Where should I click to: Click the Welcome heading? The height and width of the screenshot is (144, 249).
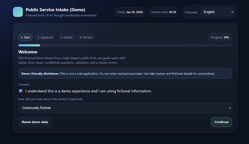(28, 52)
